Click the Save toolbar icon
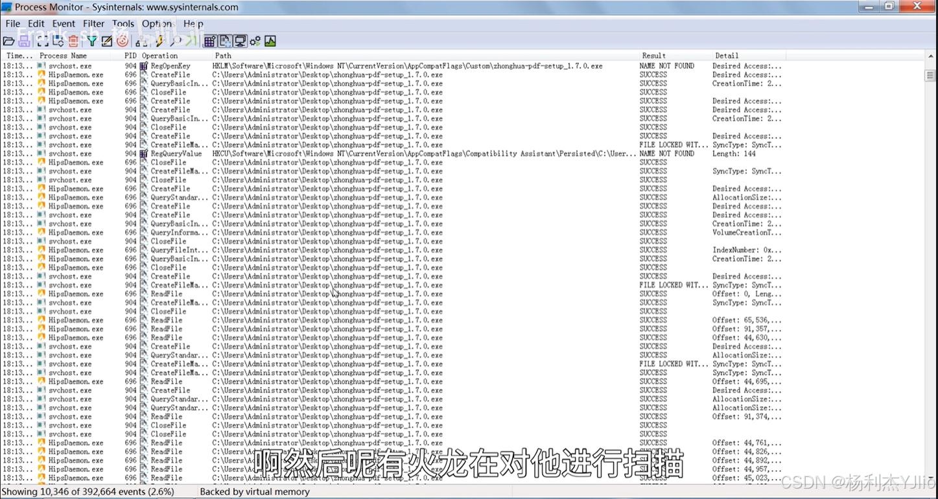The height and width of the screenshot is (499, 938). [x=24, y=41]
